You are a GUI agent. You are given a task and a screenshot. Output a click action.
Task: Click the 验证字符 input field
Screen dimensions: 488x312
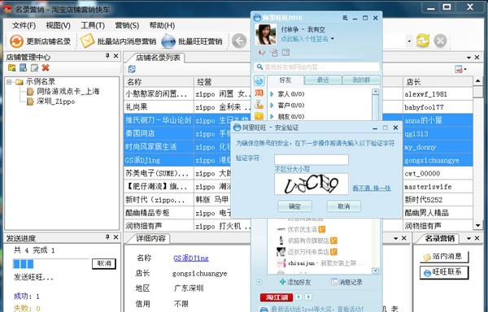pos(312,160)
